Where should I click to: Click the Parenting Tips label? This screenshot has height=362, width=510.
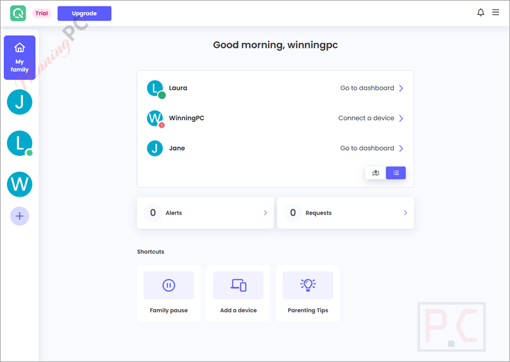[308, 310]
